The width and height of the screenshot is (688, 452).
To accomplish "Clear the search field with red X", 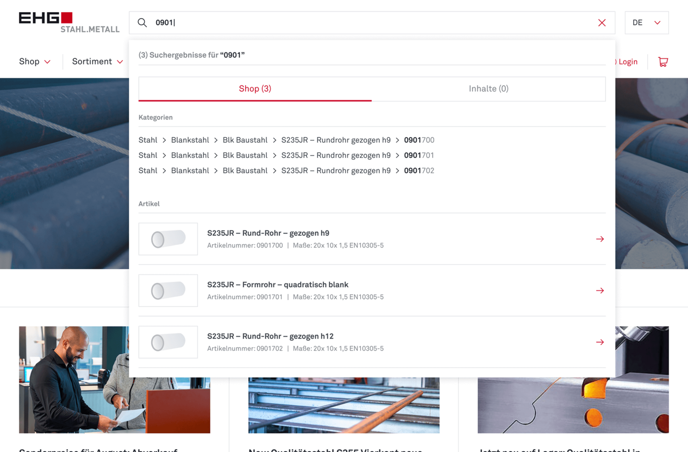I will [602, 23].
